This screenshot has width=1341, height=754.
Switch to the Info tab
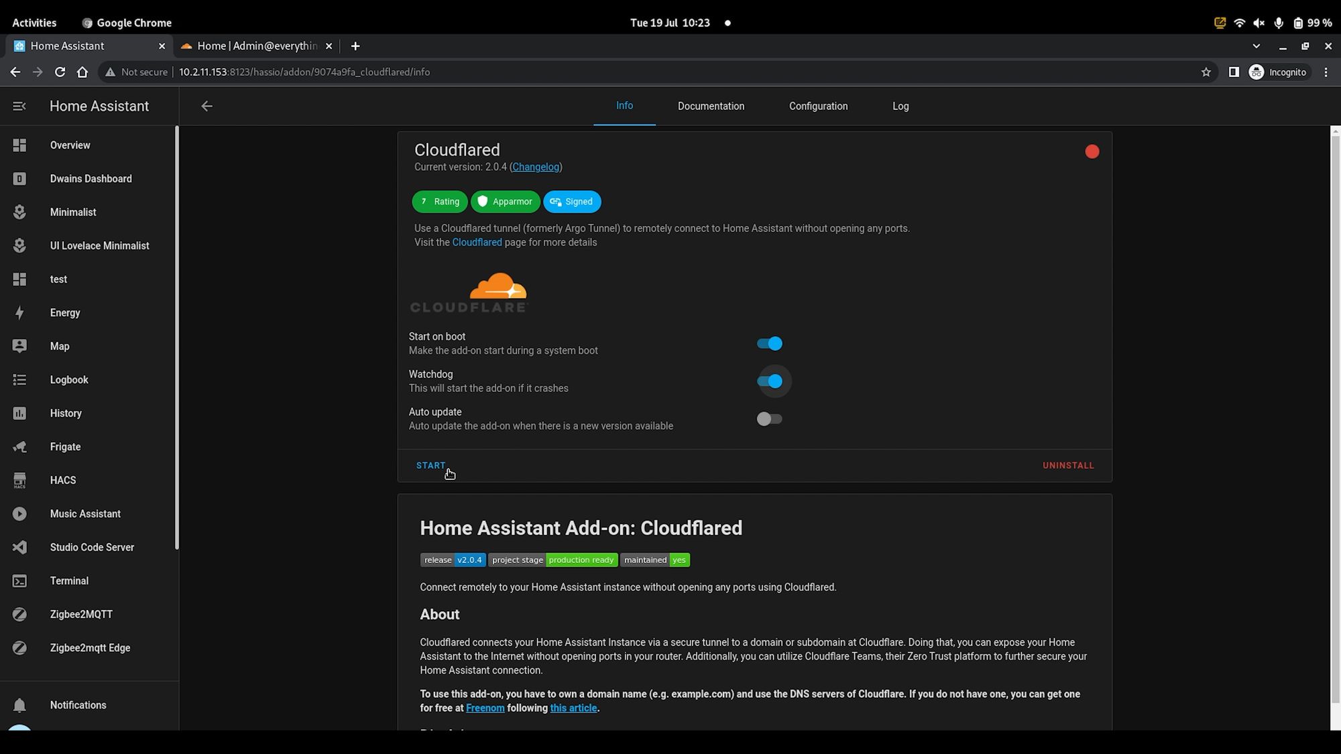(624, 106)
